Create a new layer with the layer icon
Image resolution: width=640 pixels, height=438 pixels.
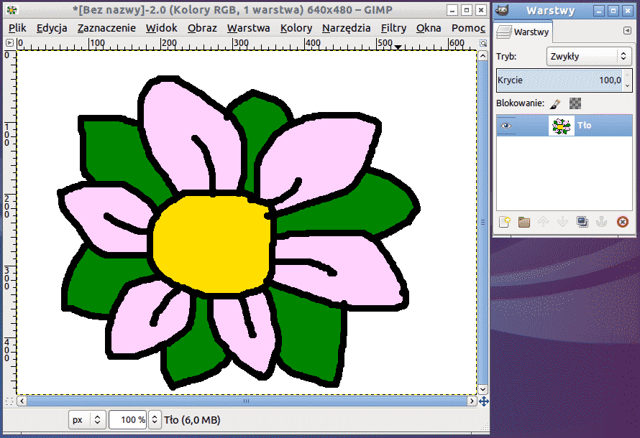504,222
